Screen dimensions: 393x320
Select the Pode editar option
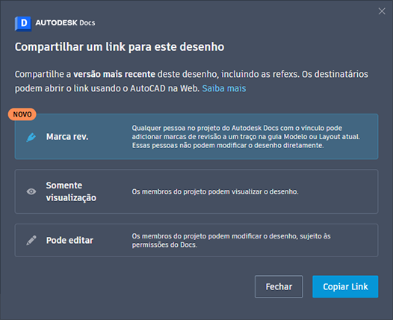(196, 240)
